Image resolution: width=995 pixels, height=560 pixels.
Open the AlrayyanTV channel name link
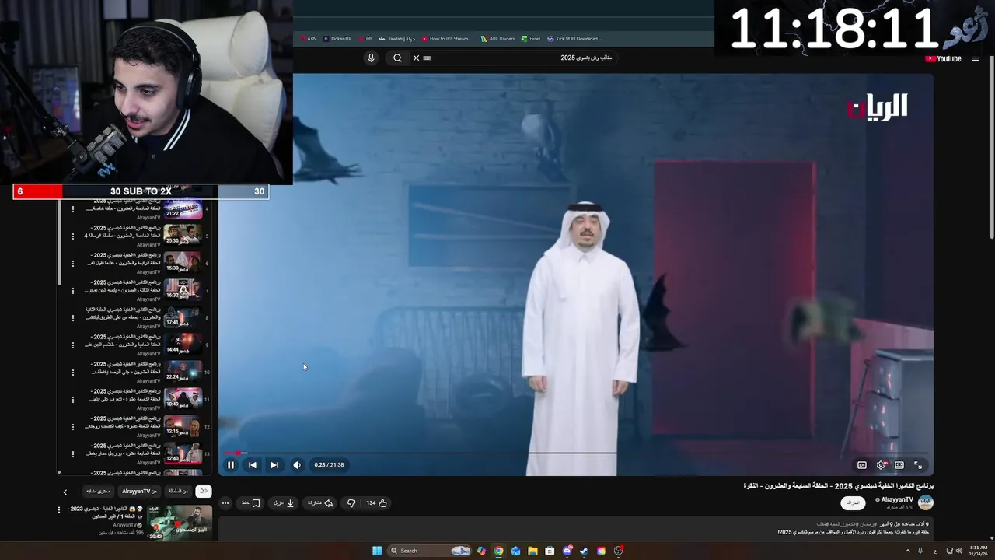pos(896,500)
